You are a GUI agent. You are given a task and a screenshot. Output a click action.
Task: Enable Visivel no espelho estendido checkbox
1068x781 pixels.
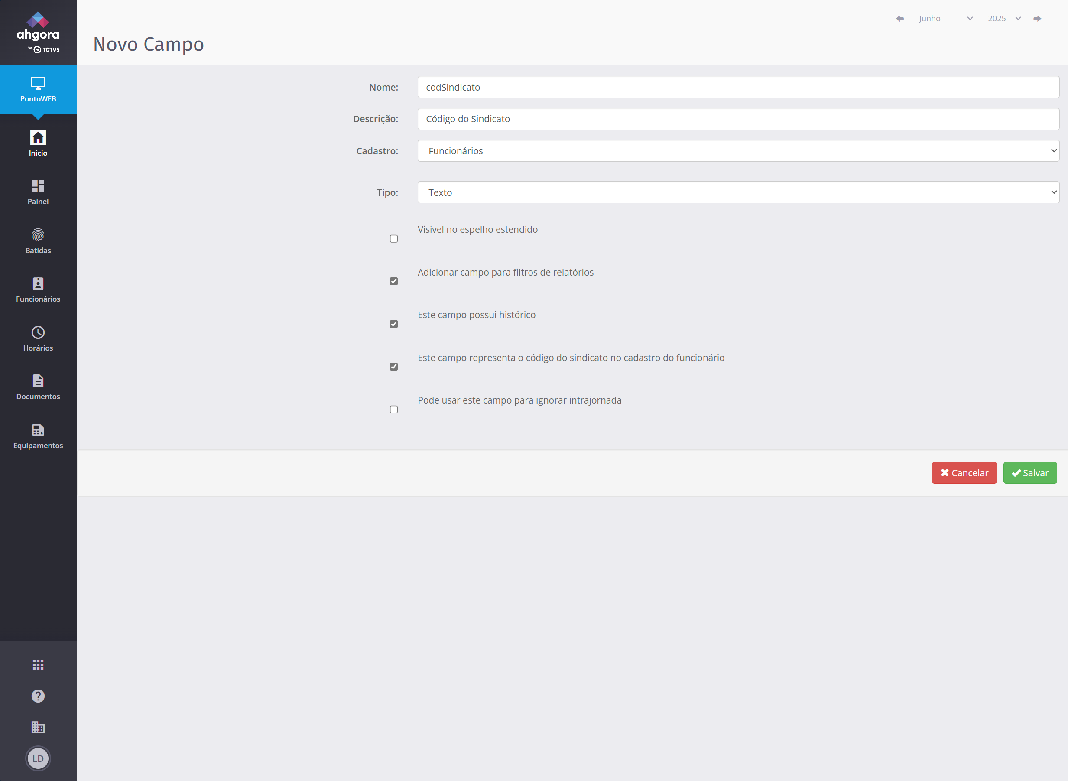pos(394,239)
